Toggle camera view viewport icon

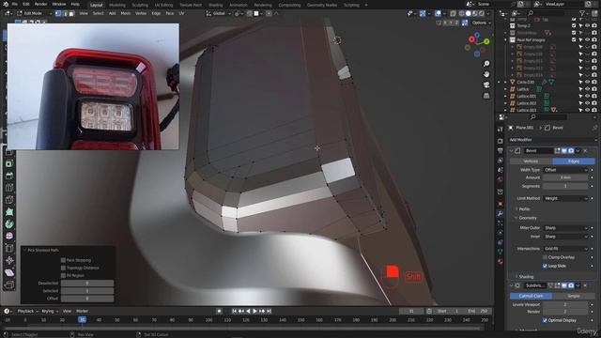click(x=486, y=84)
